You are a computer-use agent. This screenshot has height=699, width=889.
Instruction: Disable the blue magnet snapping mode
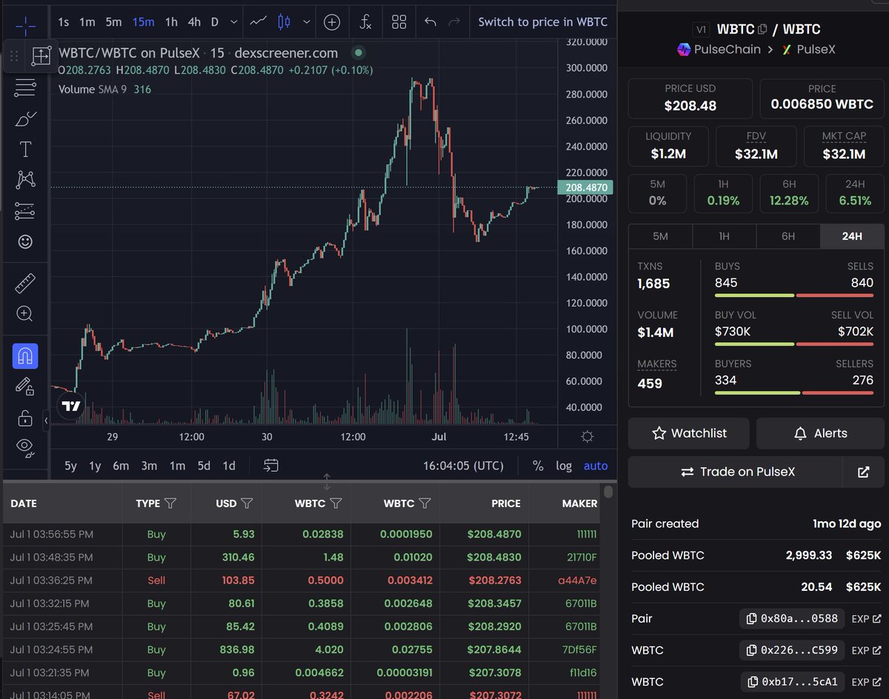pos(24,356)
